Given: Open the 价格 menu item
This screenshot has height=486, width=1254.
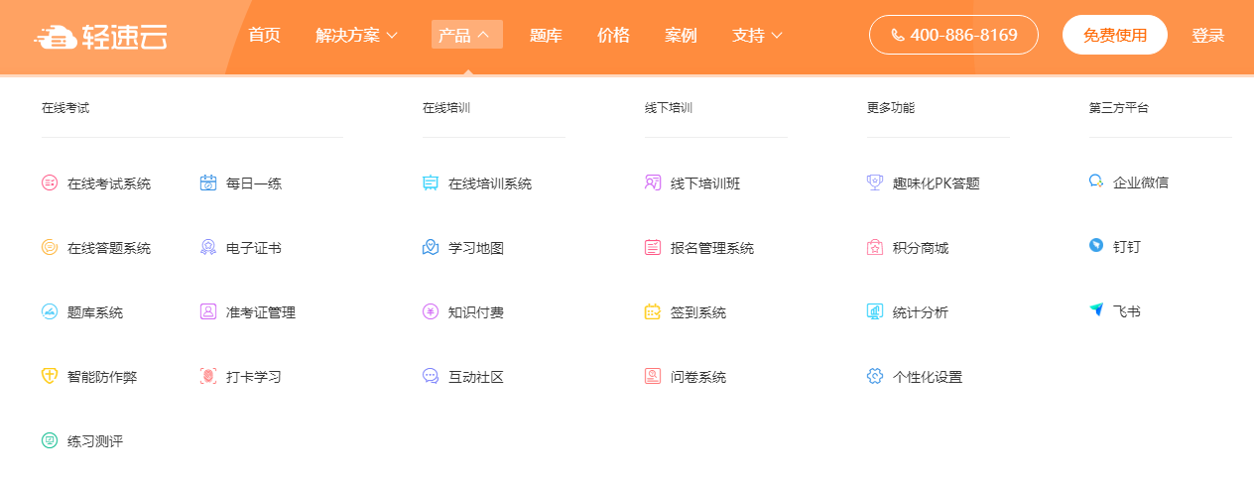Looking at the screenshot, I should pos(613,36).
